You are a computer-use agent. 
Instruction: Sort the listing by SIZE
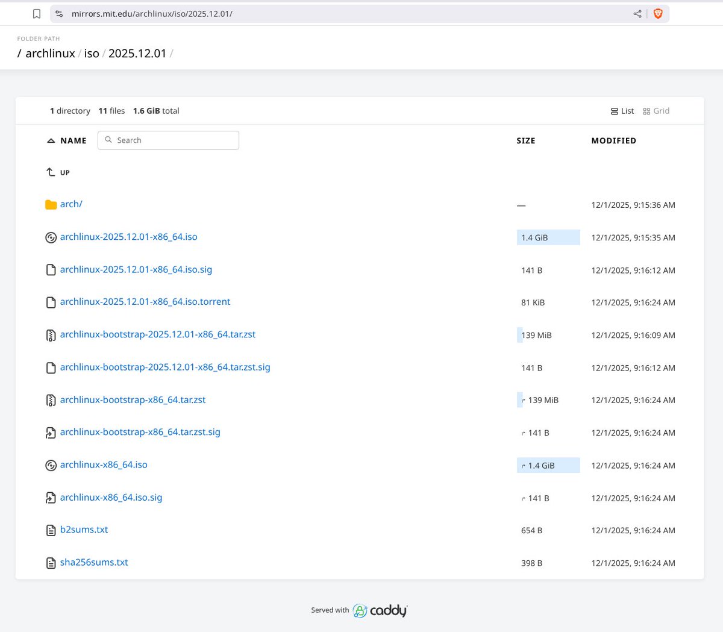point(526,140)
